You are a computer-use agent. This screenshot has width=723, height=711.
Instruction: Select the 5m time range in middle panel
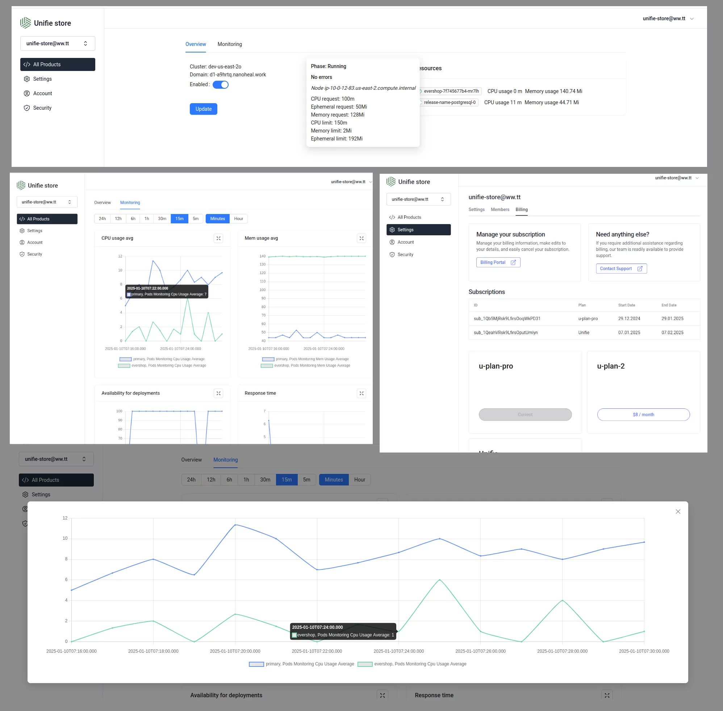click(195, 219)
